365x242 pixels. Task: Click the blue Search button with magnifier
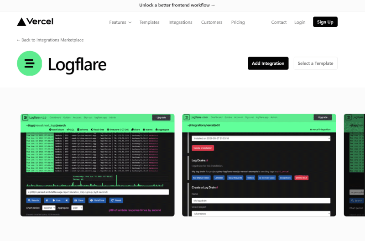(33, 200)
